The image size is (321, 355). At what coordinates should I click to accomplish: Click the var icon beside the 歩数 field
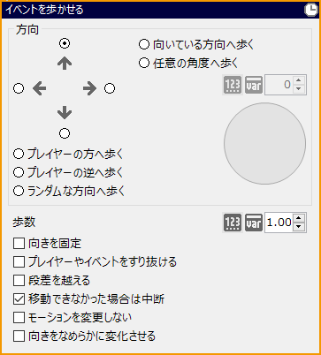click(254, 223)
